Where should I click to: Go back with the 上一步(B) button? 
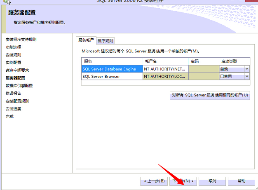(x=154, y=181)
